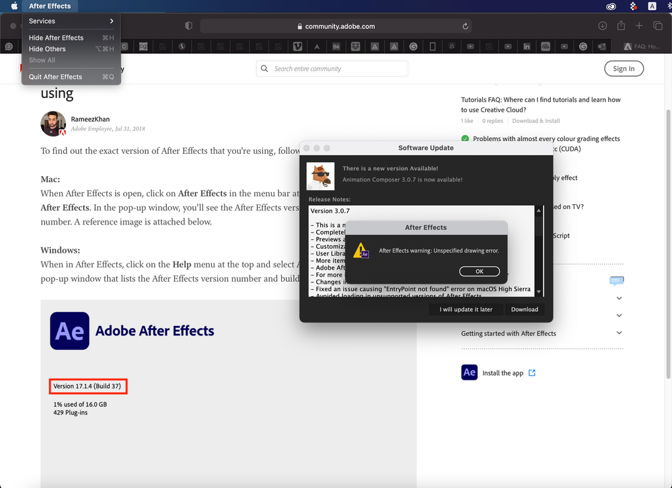
Task: Click the Safari share icon
Action: (621, 26)
